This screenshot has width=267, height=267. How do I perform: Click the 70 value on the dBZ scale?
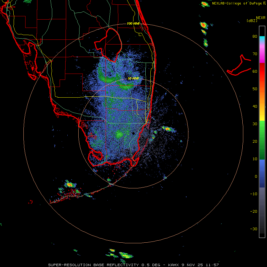click(x=255, y=54)
